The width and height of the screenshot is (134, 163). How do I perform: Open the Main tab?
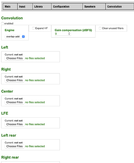click(x=7, y=7)
